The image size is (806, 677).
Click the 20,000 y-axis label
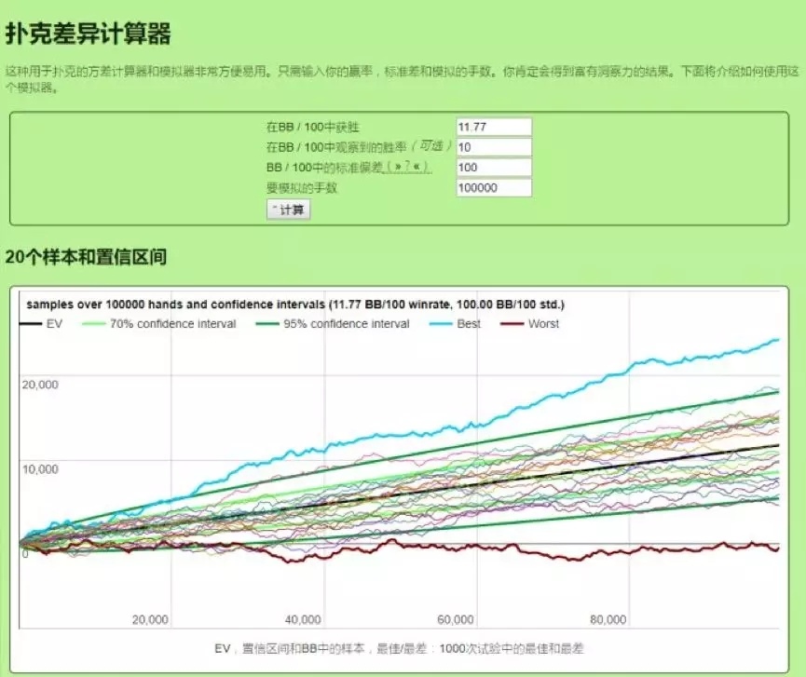[x=39, y=384]
